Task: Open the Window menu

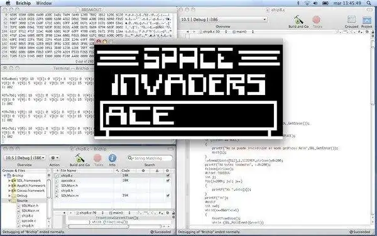Action: [44, 3]
